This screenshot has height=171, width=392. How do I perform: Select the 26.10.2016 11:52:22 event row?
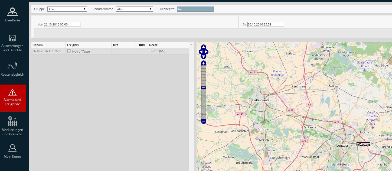(x=110, y=51)
